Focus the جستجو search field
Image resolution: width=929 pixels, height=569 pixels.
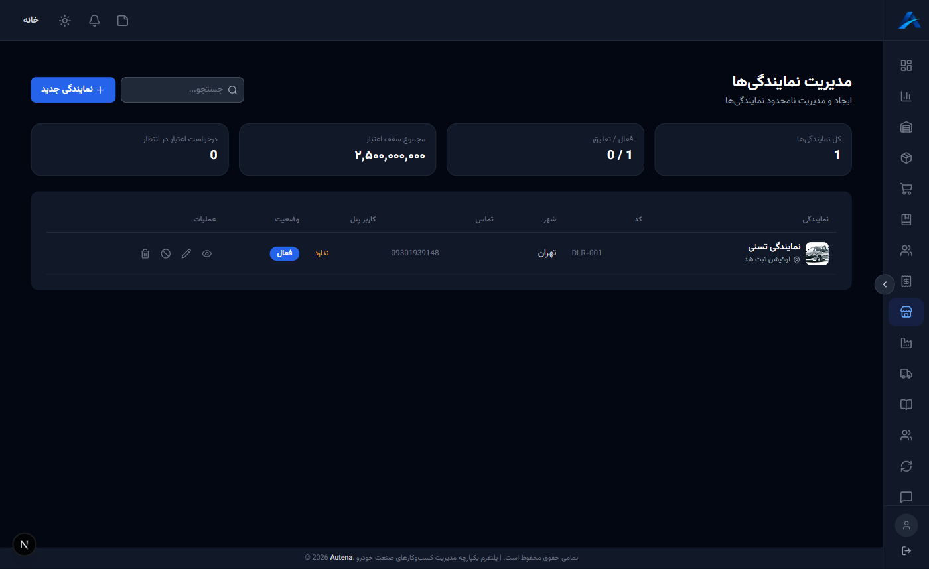(x=182, y=90)
